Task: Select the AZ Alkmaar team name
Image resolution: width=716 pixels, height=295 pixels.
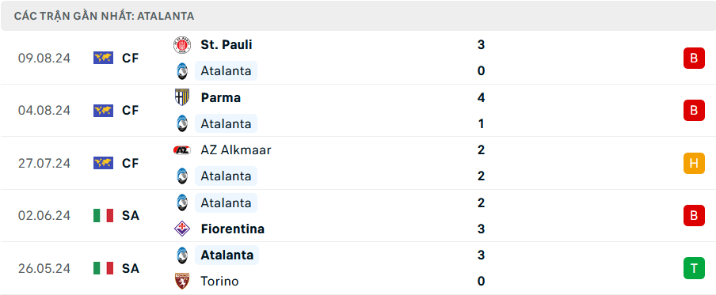Action: click(235, 150)
